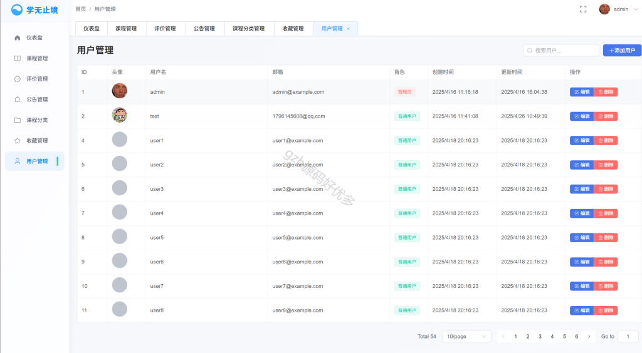Delete user5 entry
The image size is (642, 353).
[606, 238]
